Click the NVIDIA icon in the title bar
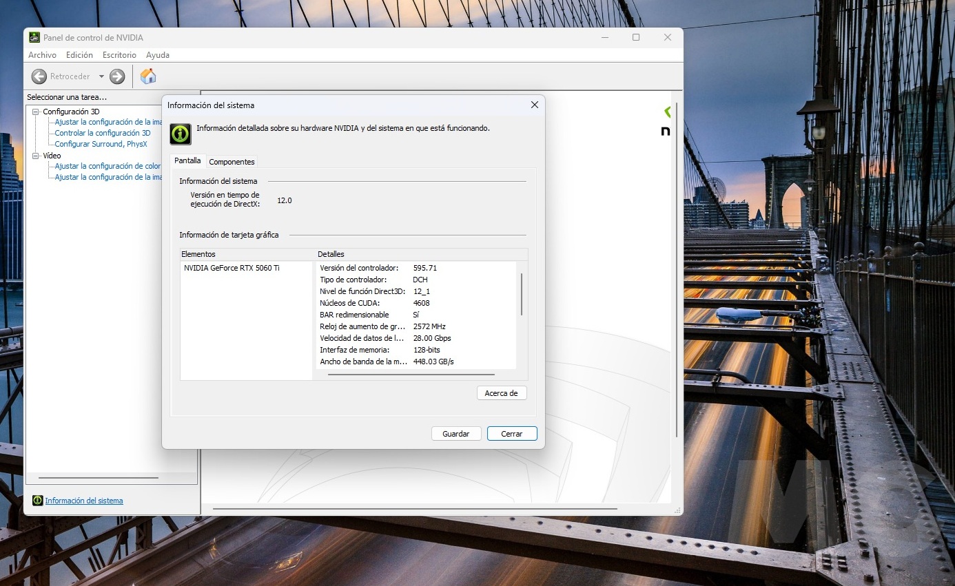This screenshot has width=955, height=586. pyautogui.click(x=34, y=38)
